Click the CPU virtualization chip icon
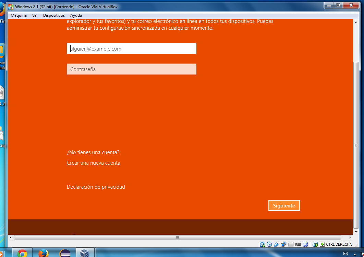The height and width of the screenshot is (257, 364). pos(305,244)
